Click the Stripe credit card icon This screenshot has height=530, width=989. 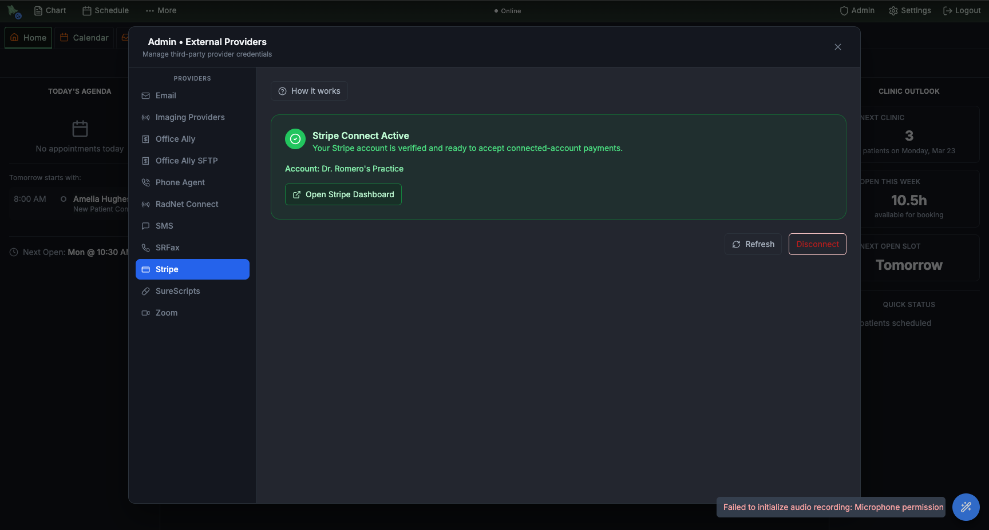(x=146, y=270)
